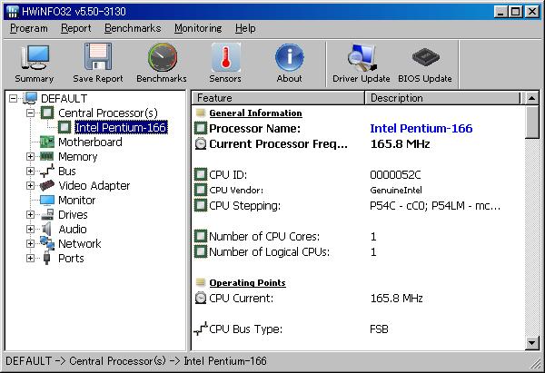
Task: Click the Processor Name row label
Action: point(254,129)
